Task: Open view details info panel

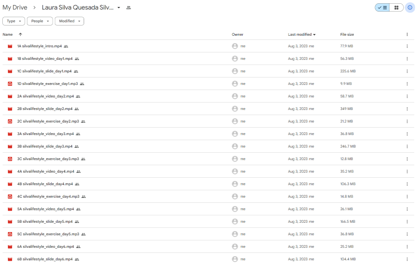Action: tap(409, 7)
